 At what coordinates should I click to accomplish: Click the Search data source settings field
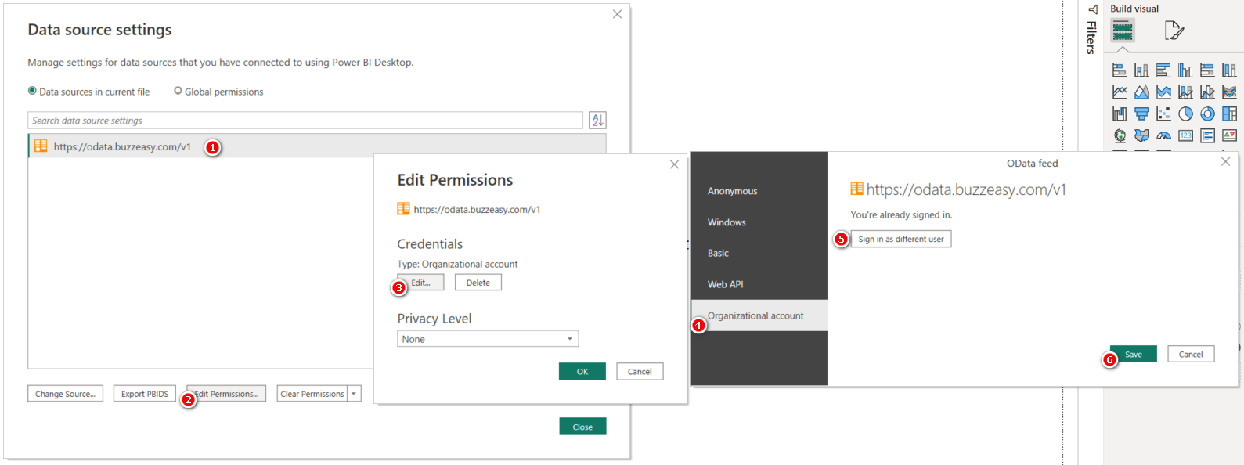point(305,121)
